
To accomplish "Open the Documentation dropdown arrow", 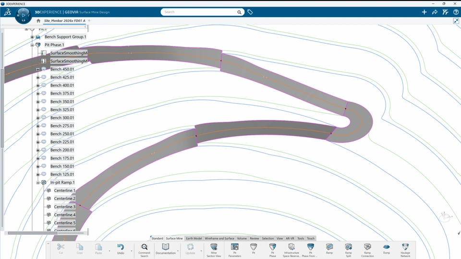I will click(178, 251).
